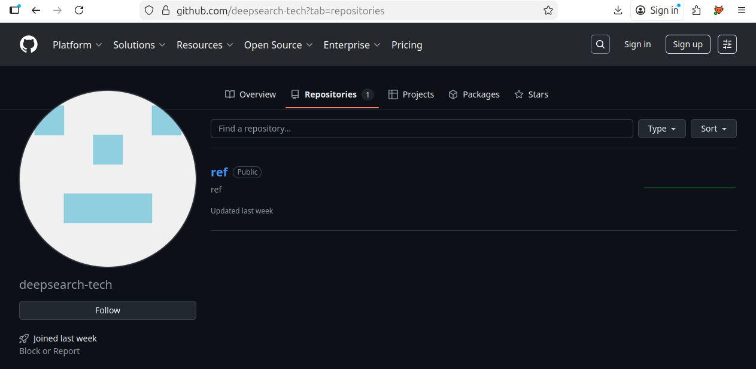Bookmark this page with star icon
756x369 pixels.
tap(548, 10)
